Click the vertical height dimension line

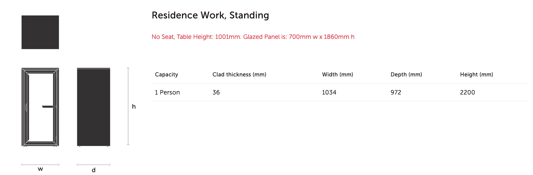click(128, 106)
